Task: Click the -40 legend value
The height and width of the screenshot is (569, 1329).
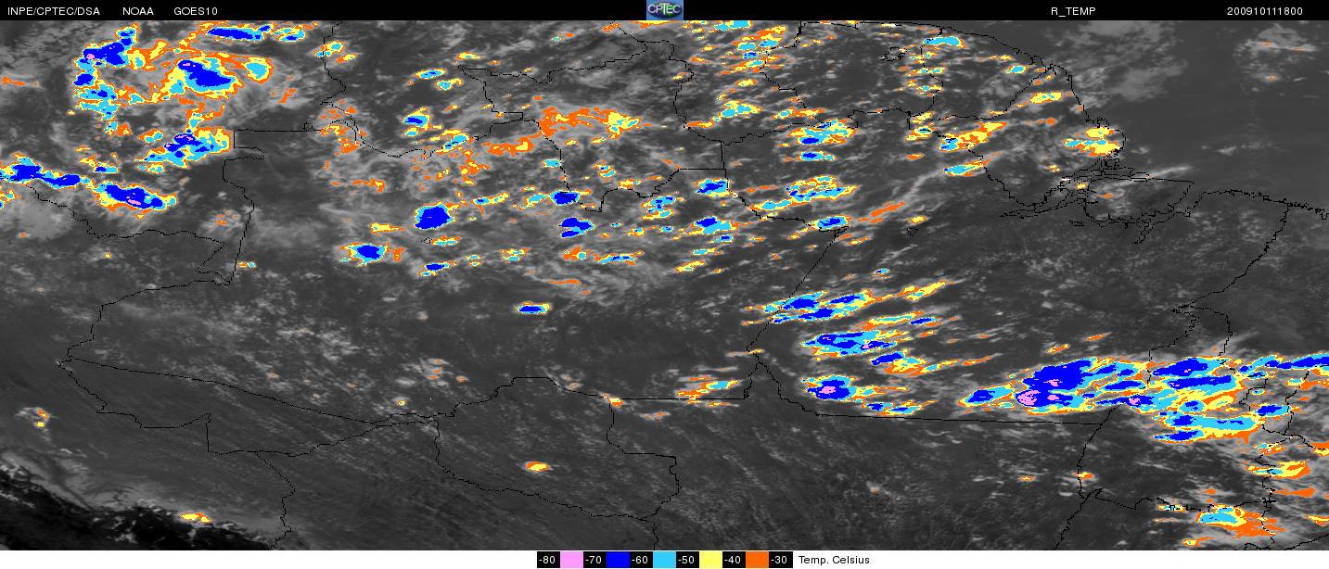Action: tap(734, 560)
